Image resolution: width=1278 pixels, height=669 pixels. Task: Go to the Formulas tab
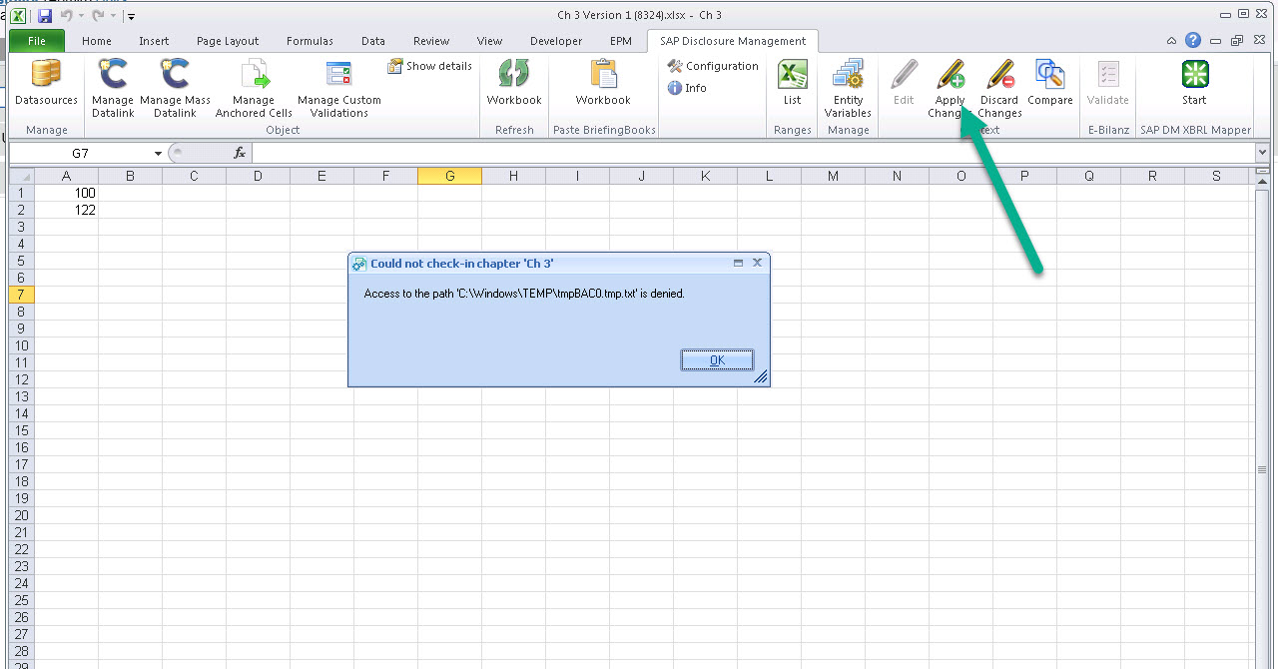pyautogui.click(x=310, y=41)
